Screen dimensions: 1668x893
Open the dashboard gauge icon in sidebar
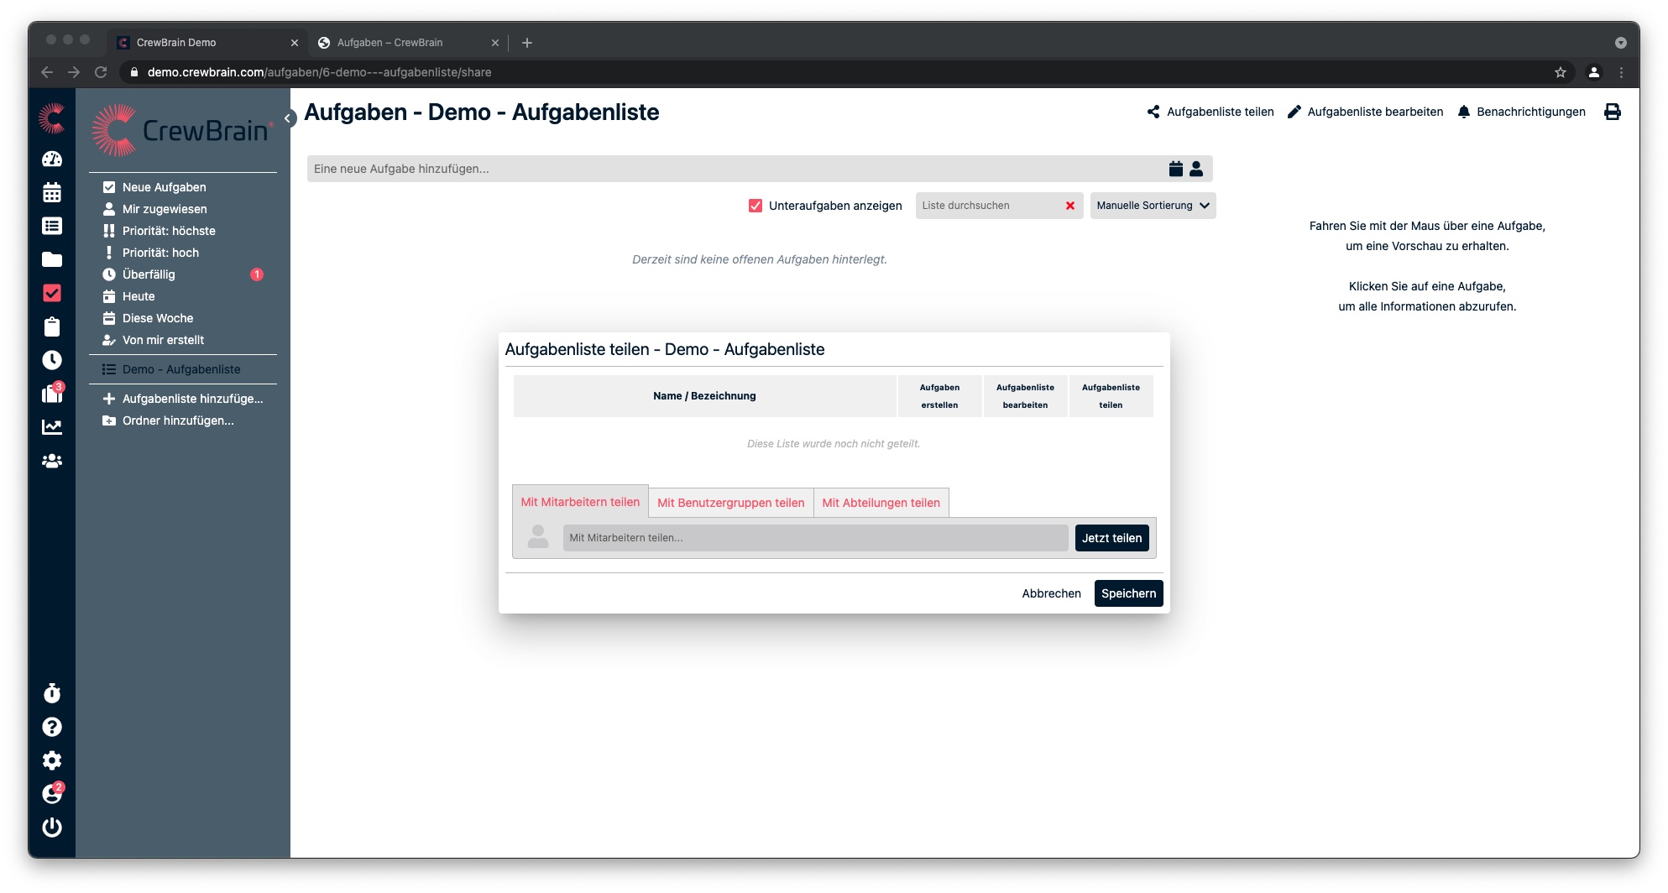click(52, 159)
